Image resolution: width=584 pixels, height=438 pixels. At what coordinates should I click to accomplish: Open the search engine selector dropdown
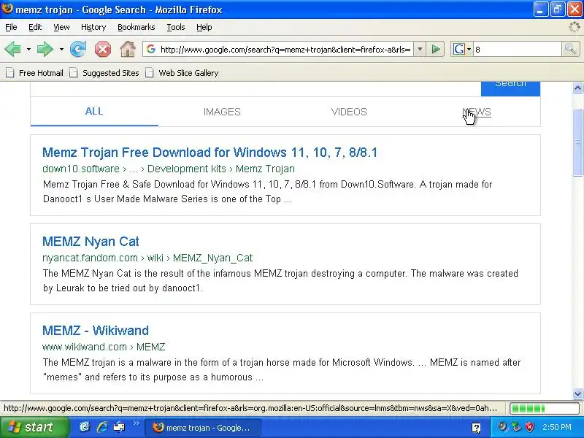coord(462,49)
